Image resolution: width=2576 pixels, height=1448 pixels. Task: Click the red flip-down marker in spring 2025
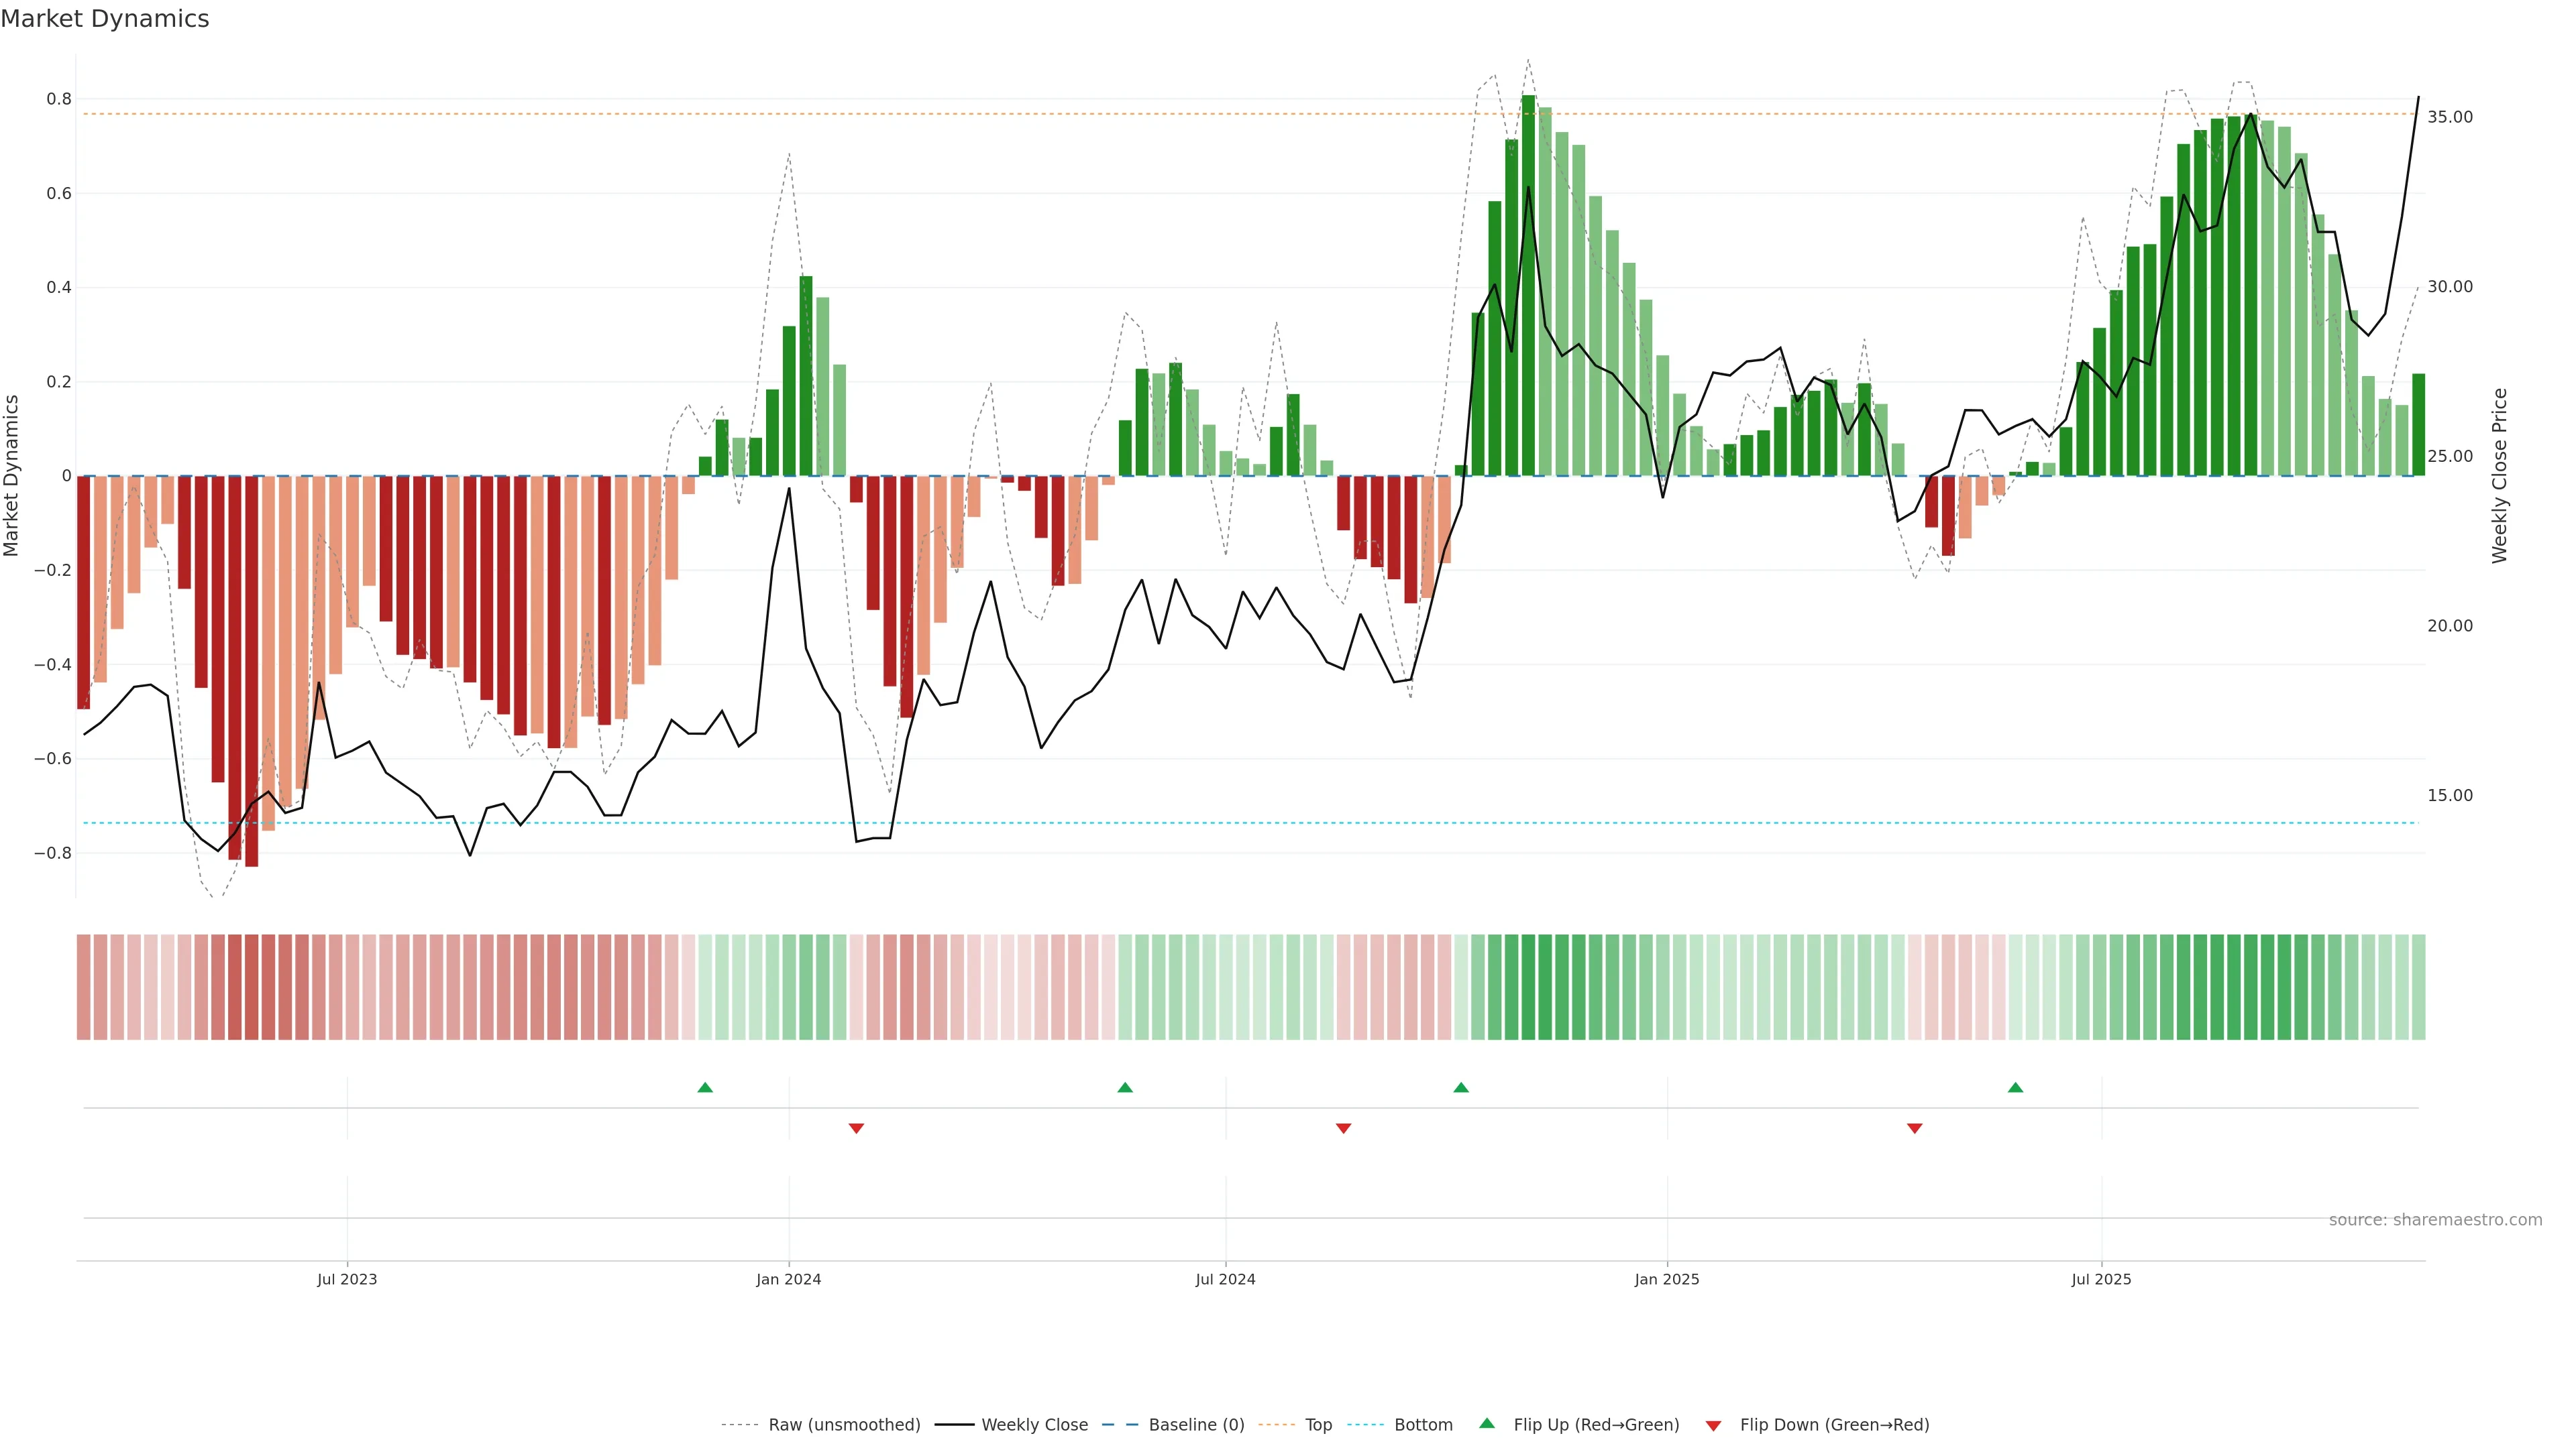click(x=1914, y=1128)
